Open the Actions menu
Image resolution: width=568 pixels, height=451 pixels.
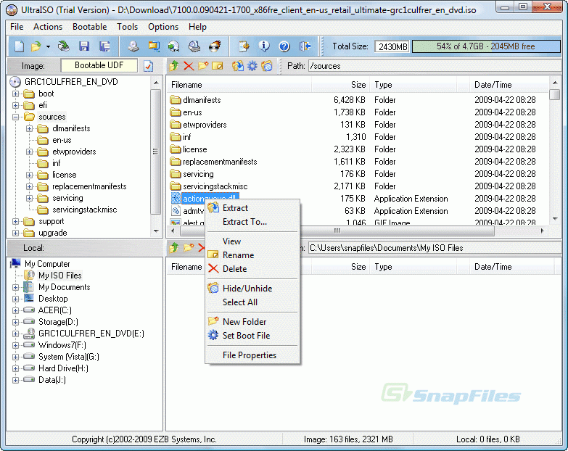[48, 27]
